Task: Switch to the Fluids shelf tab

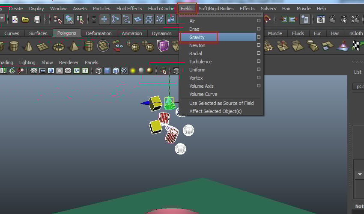Action: 298,33
